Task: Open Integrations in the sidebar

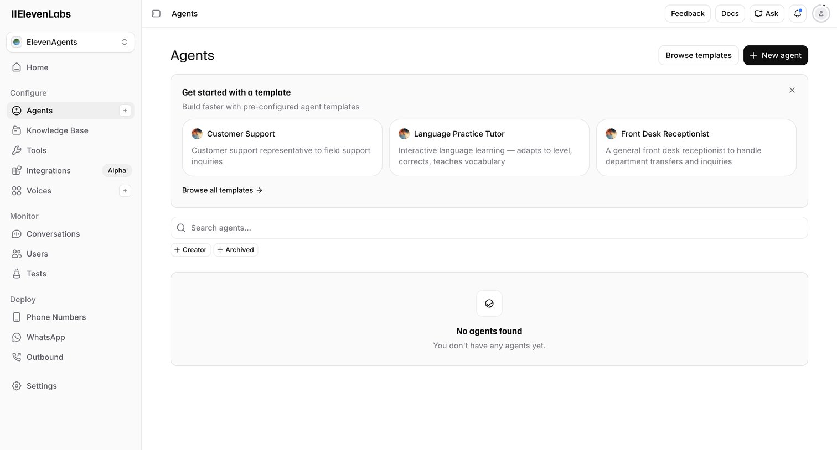Action: 70,170
